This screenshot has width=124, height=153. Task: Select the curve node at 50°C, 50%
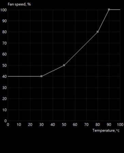pos(64,65)
